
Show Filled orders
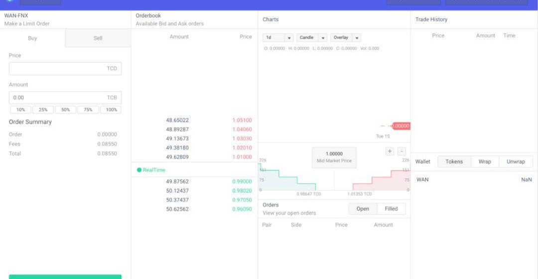point(391,209)
